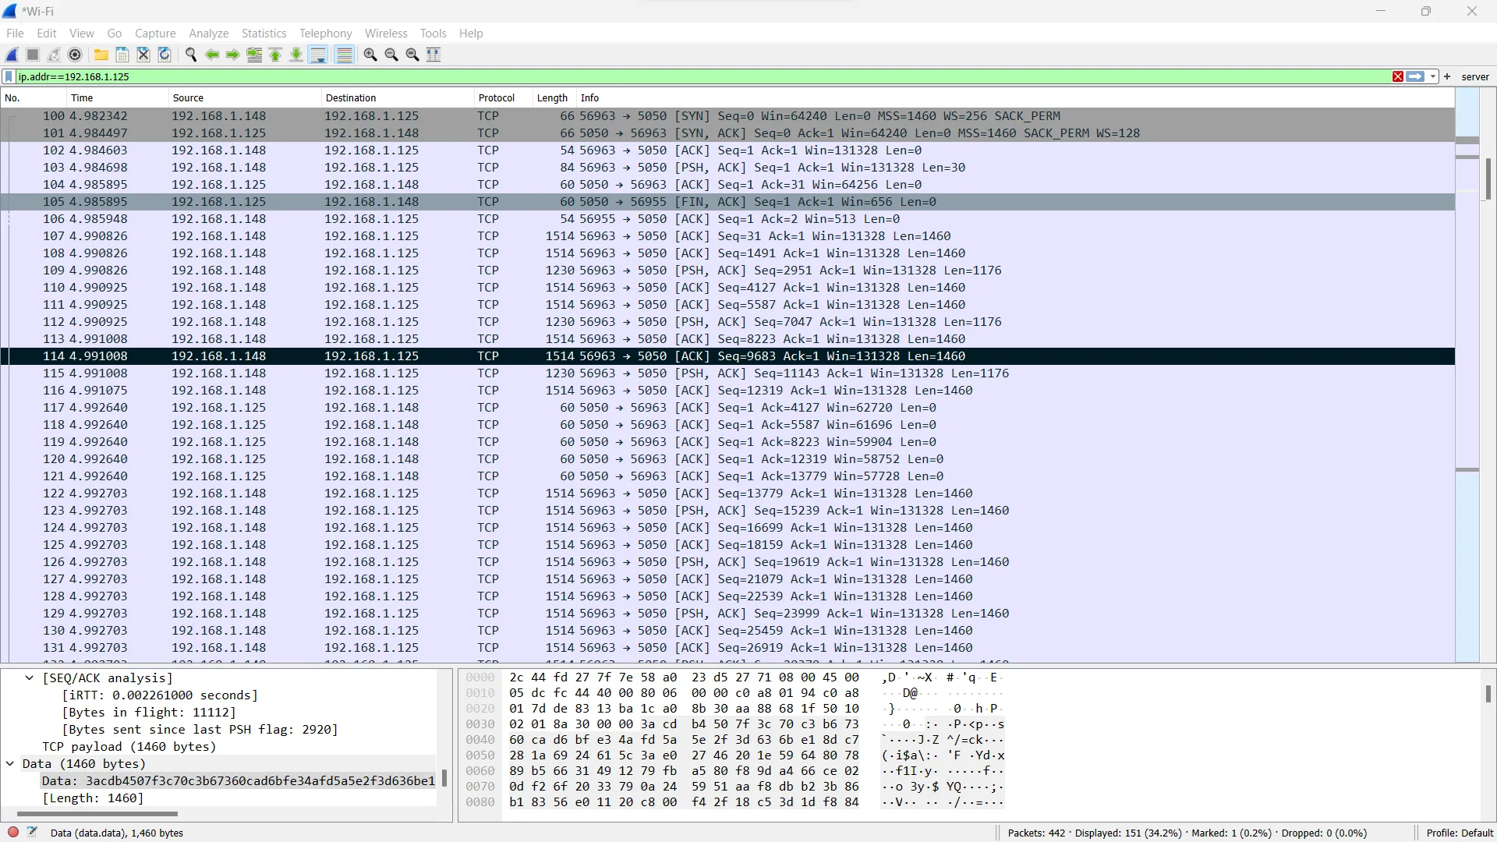Save this capture file
The height and width of the screenshot is (842, 1497).
(x=122, y=55)
